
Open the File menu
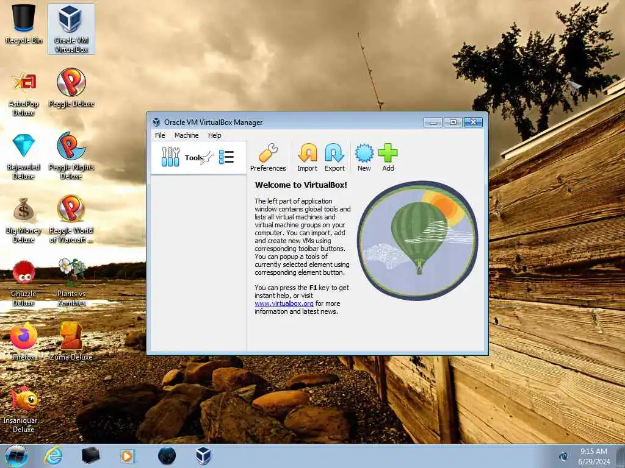pyautogui.click(x=160, y=135)
